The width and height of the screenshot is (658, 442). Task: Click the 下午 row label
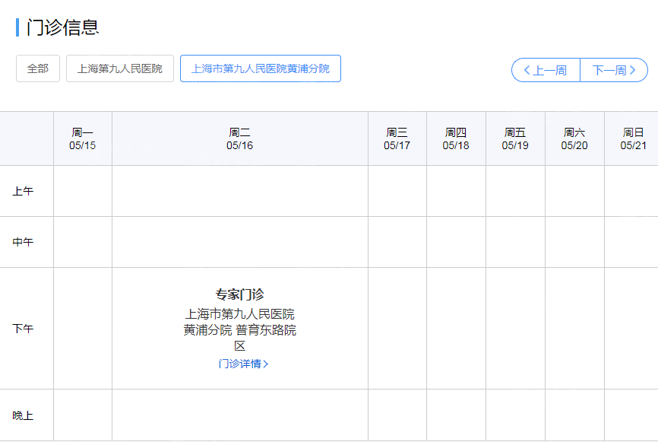click(x=23, y=329)
